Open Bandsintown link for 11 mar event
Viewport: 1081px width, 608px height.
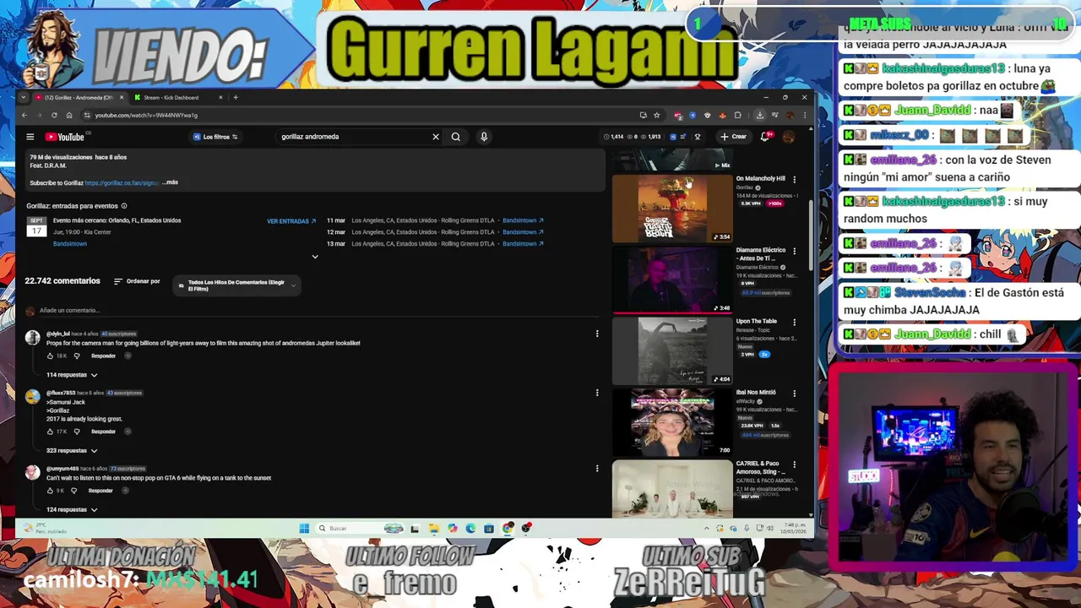(523, 220)
